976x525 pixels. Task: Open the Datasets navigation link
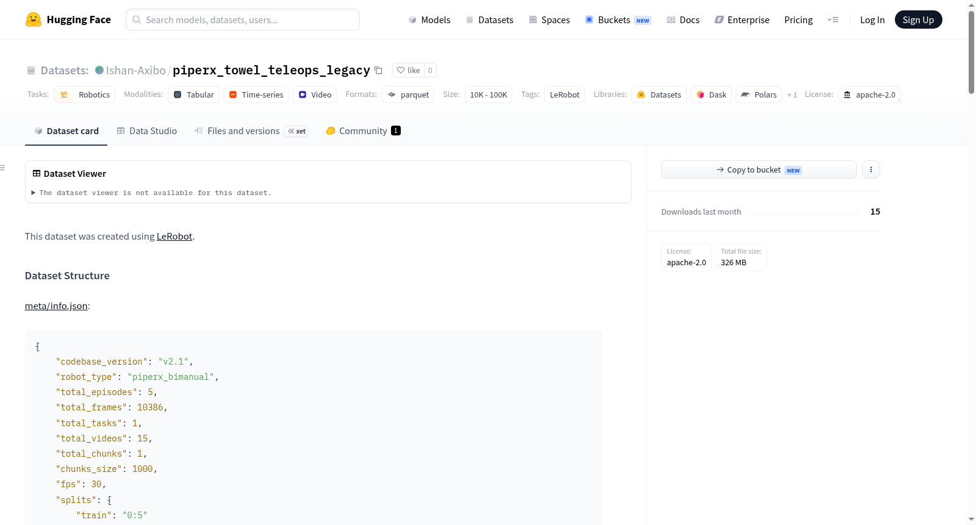pos(489,20)
